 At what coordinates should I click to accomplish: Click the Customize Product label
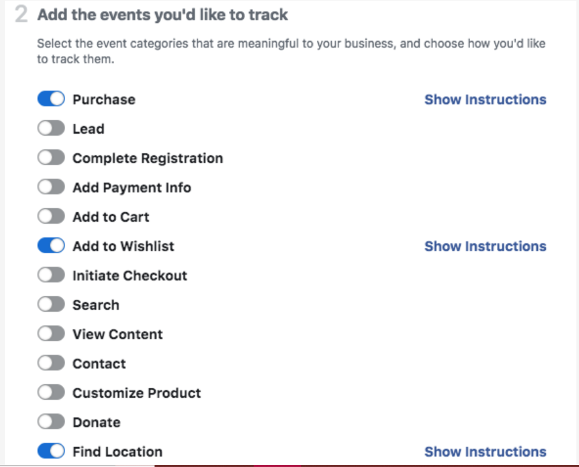click(x=136, y=393)
